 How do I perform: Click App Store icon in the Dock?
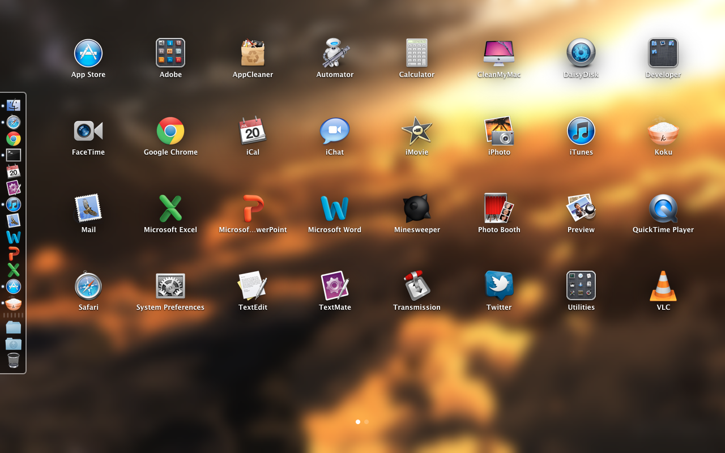(14, 287)
